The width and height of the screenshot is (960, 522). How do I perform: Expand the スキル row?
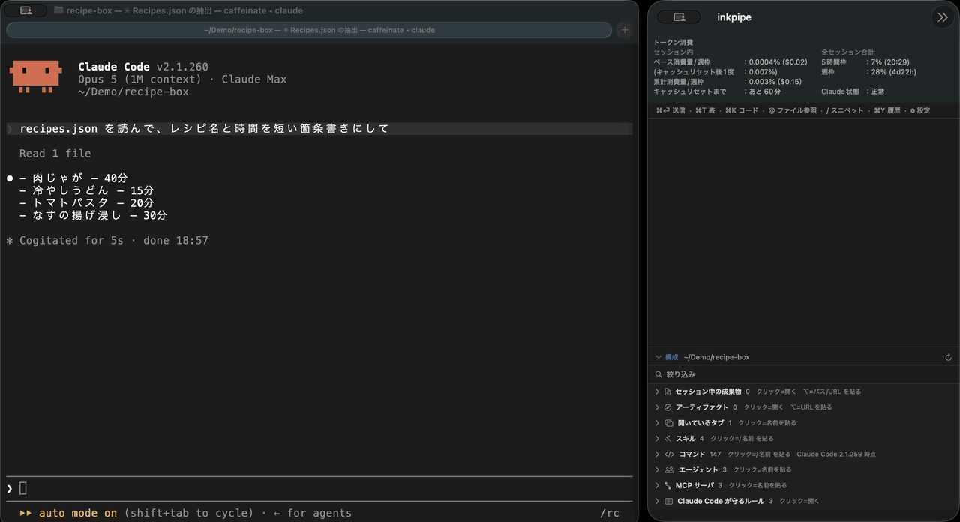pyautogui.click(x=658, y=439)
